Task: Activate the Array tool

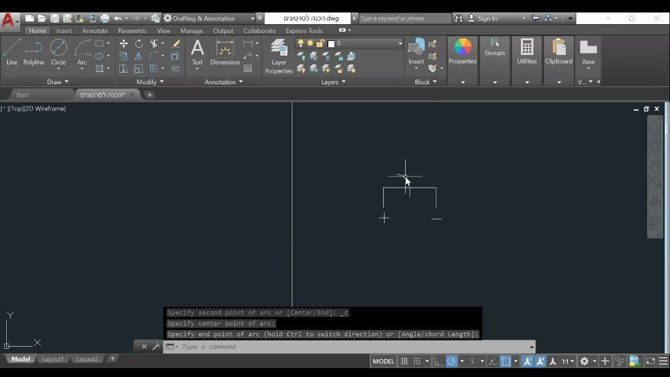Action: (x=154, y=69)
